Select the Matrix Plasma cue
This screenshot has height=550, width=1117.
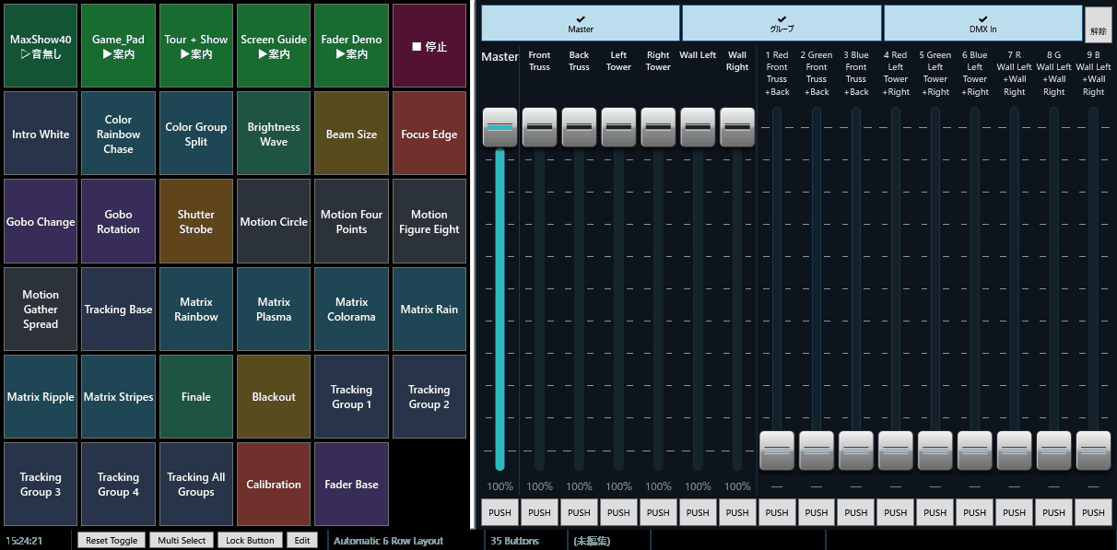(x=274, y=309)
